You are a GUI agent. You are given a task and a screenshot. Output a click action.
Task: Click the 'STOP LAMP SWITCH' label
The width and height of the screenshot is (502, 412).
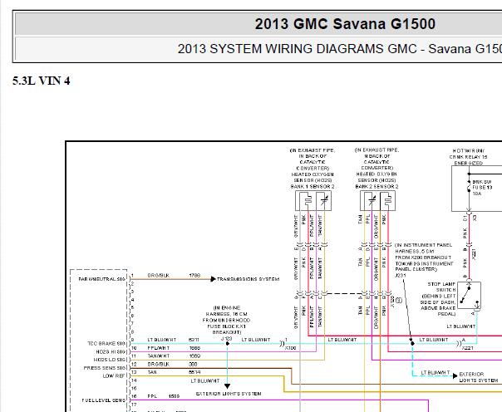pyautogui.click(x=441, y=287)
